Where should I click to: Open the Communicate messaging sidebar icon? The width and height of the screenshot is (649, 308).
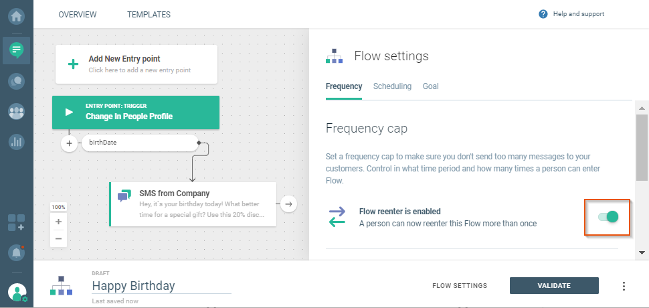[x=16, y=50]
